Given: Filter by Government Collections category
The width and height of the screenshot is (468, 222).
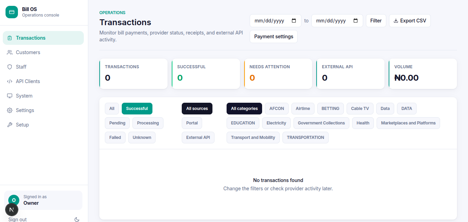Looking at the screenshot, I should pos(321,123).
